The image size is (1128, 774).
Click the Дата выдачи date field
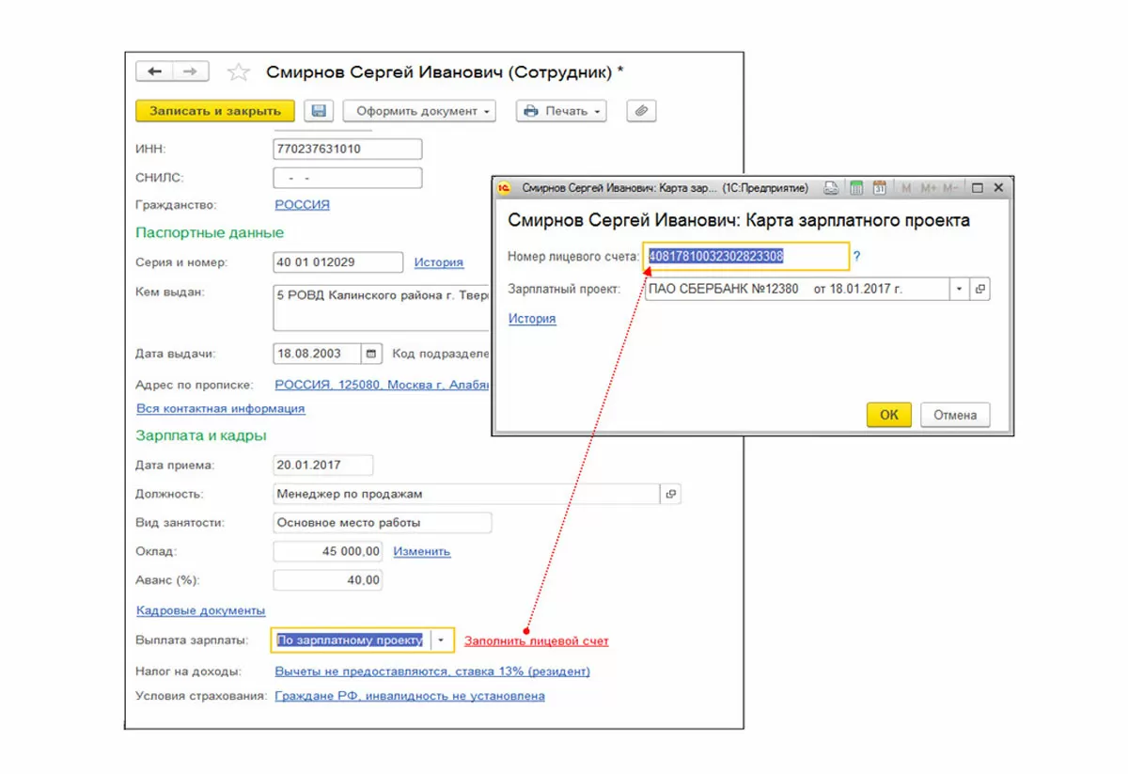[318, 354]
